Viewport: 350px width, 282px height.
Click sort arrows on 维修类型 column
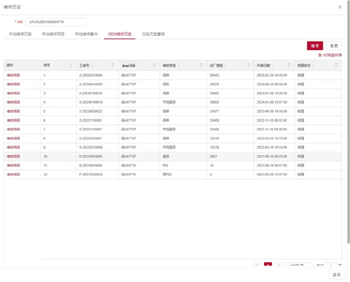(x=201, y=65)
